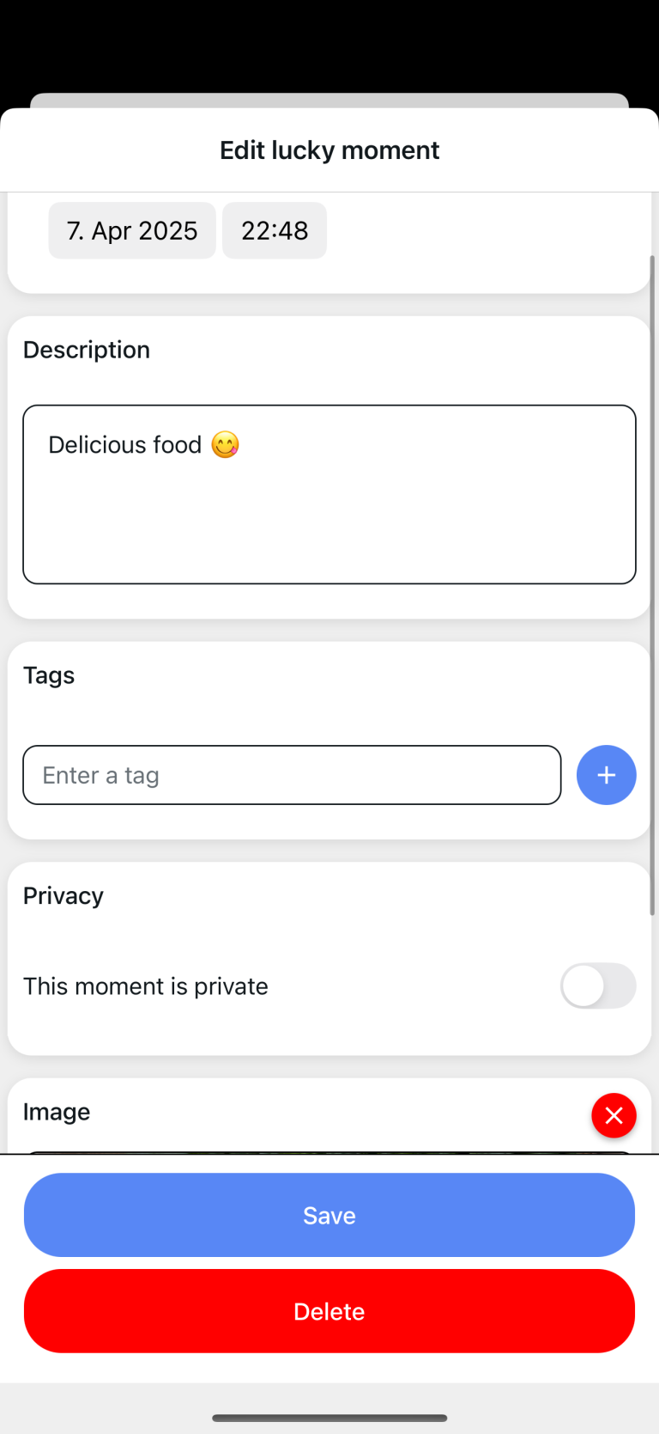Click the yummy face emoji in the description

click(225, 445)
